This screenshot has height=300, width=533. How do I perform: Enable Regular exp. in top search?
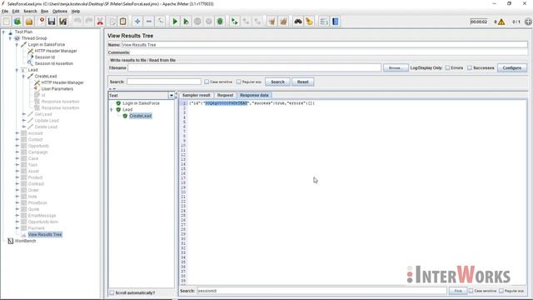(239, 82)
